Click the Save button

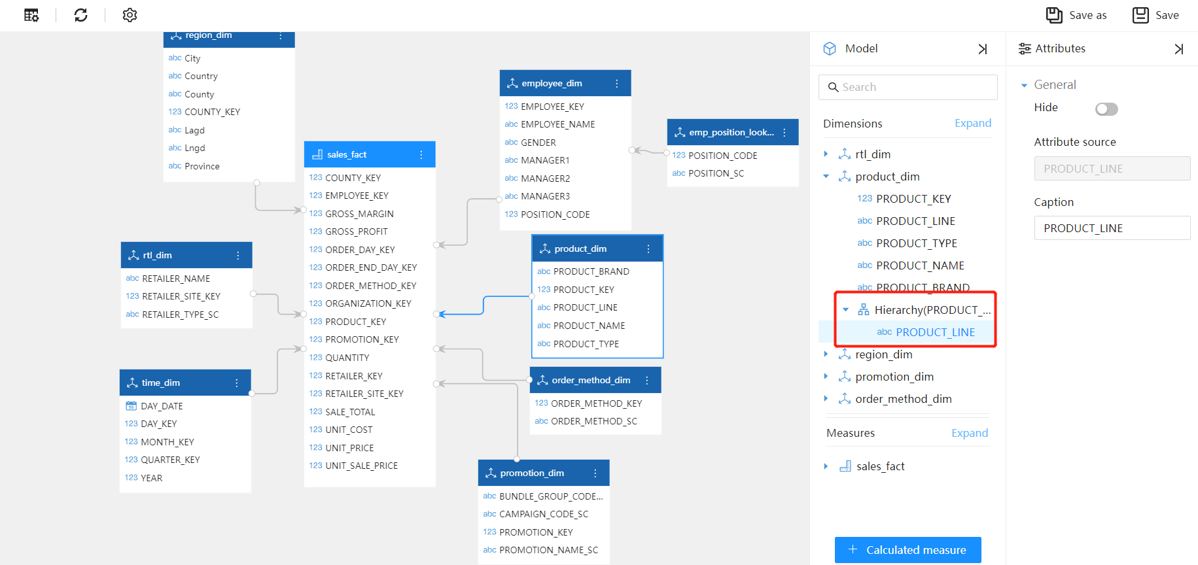[1156, 15]
